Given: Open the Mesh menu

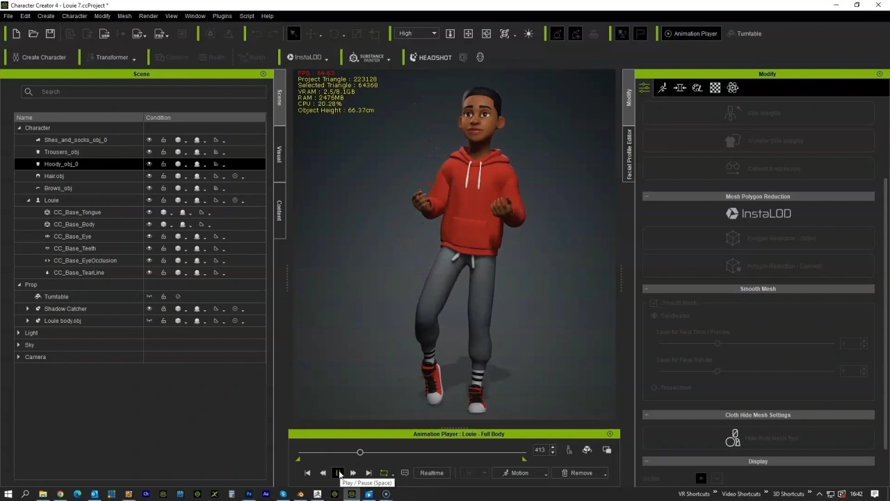Looking at the screenshot, I should click(x=124, y=16).
